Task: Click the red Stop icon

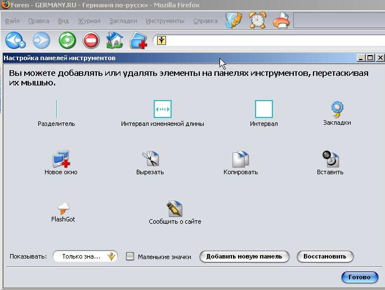Action: click(x=91, y=40)
